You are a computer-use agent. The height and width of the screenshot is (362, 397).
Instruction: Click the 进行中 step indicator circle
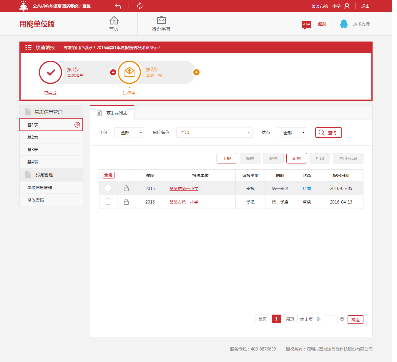pyautogui.click(x=129, y=72)
